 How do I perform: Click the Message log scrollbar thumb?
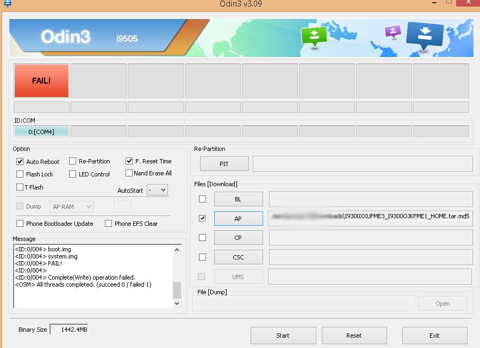(x=177, y=290)
